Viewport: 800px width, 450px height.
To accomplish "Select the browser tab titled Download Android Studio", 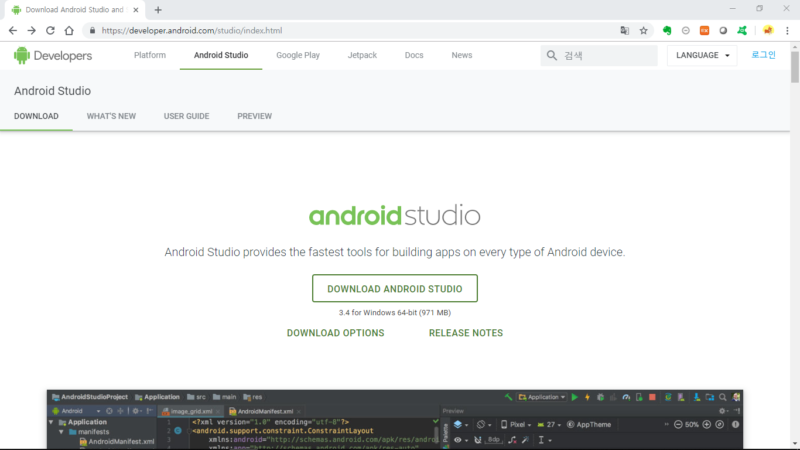I will (x=75, y=10).
